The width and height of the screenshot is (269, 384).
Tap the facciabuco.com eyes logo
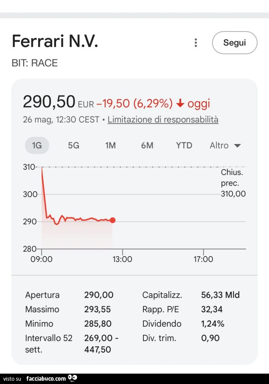(73, 378)
